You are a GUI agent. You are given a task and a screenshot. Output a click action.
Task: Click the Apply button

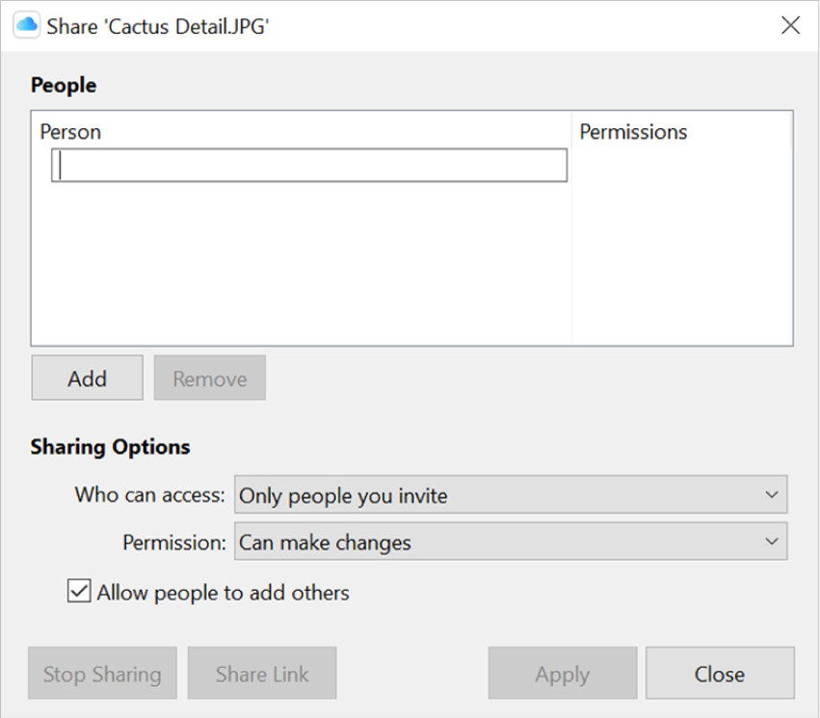(x=562, y=674)
